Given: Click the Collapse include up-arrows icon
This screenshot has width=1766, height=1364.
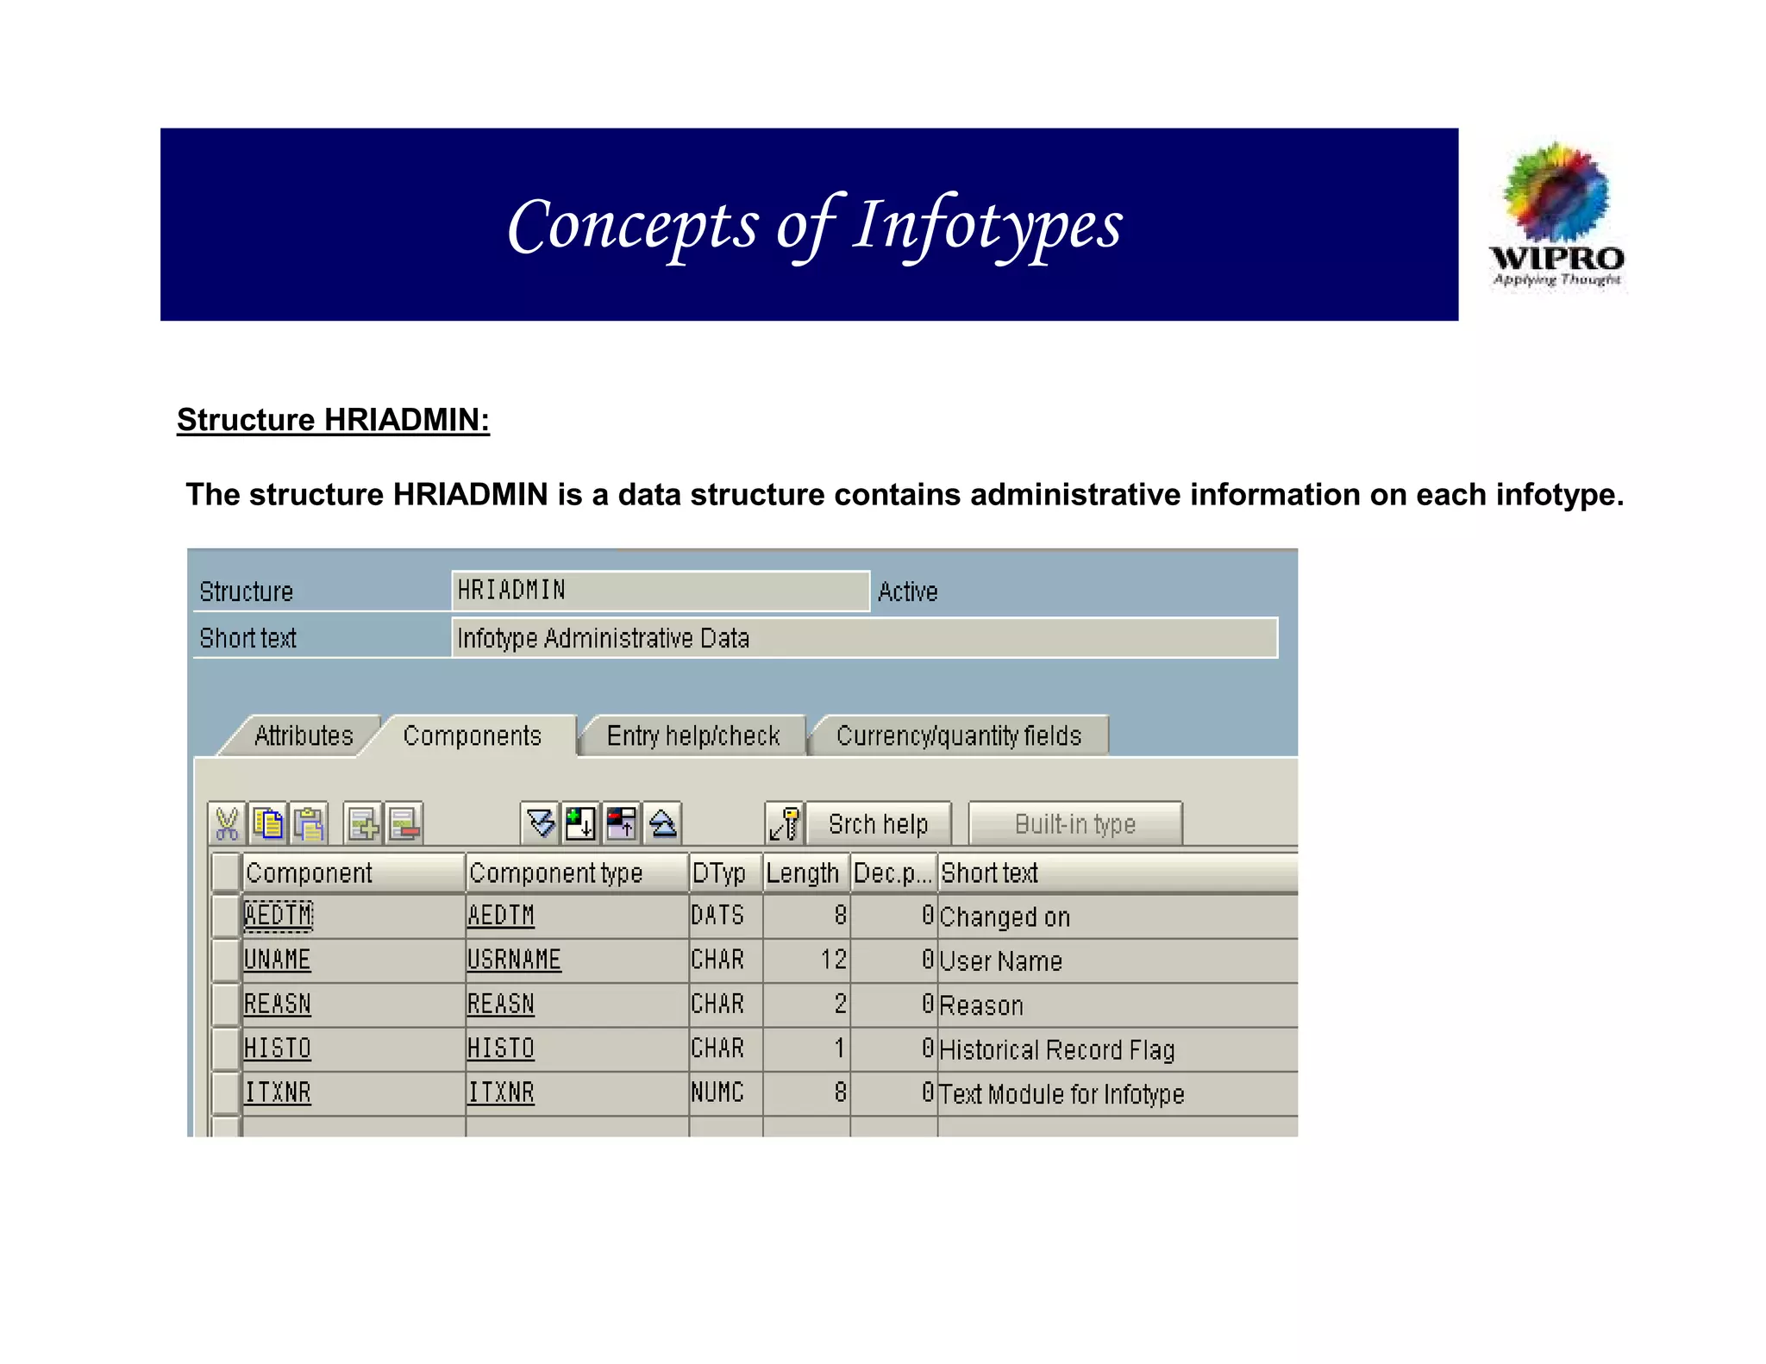Looking at the screenshot, I should pos(663,823).
